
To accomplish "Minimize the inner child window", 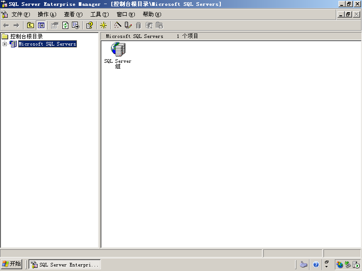I will point(341,14).
